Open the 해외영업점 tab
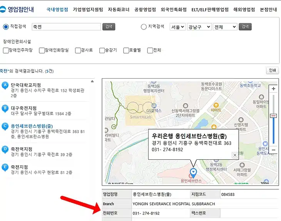This screenshot has width=281, height=221. [x=244, y=10]
